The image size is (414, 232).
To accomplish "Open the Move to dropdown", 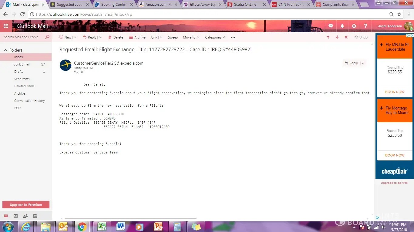I will click(191, 37).
